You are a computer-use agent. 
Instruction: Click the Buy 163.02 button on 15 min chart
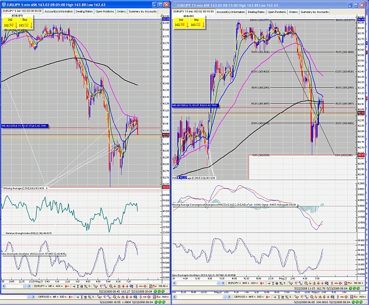point(197,23)
